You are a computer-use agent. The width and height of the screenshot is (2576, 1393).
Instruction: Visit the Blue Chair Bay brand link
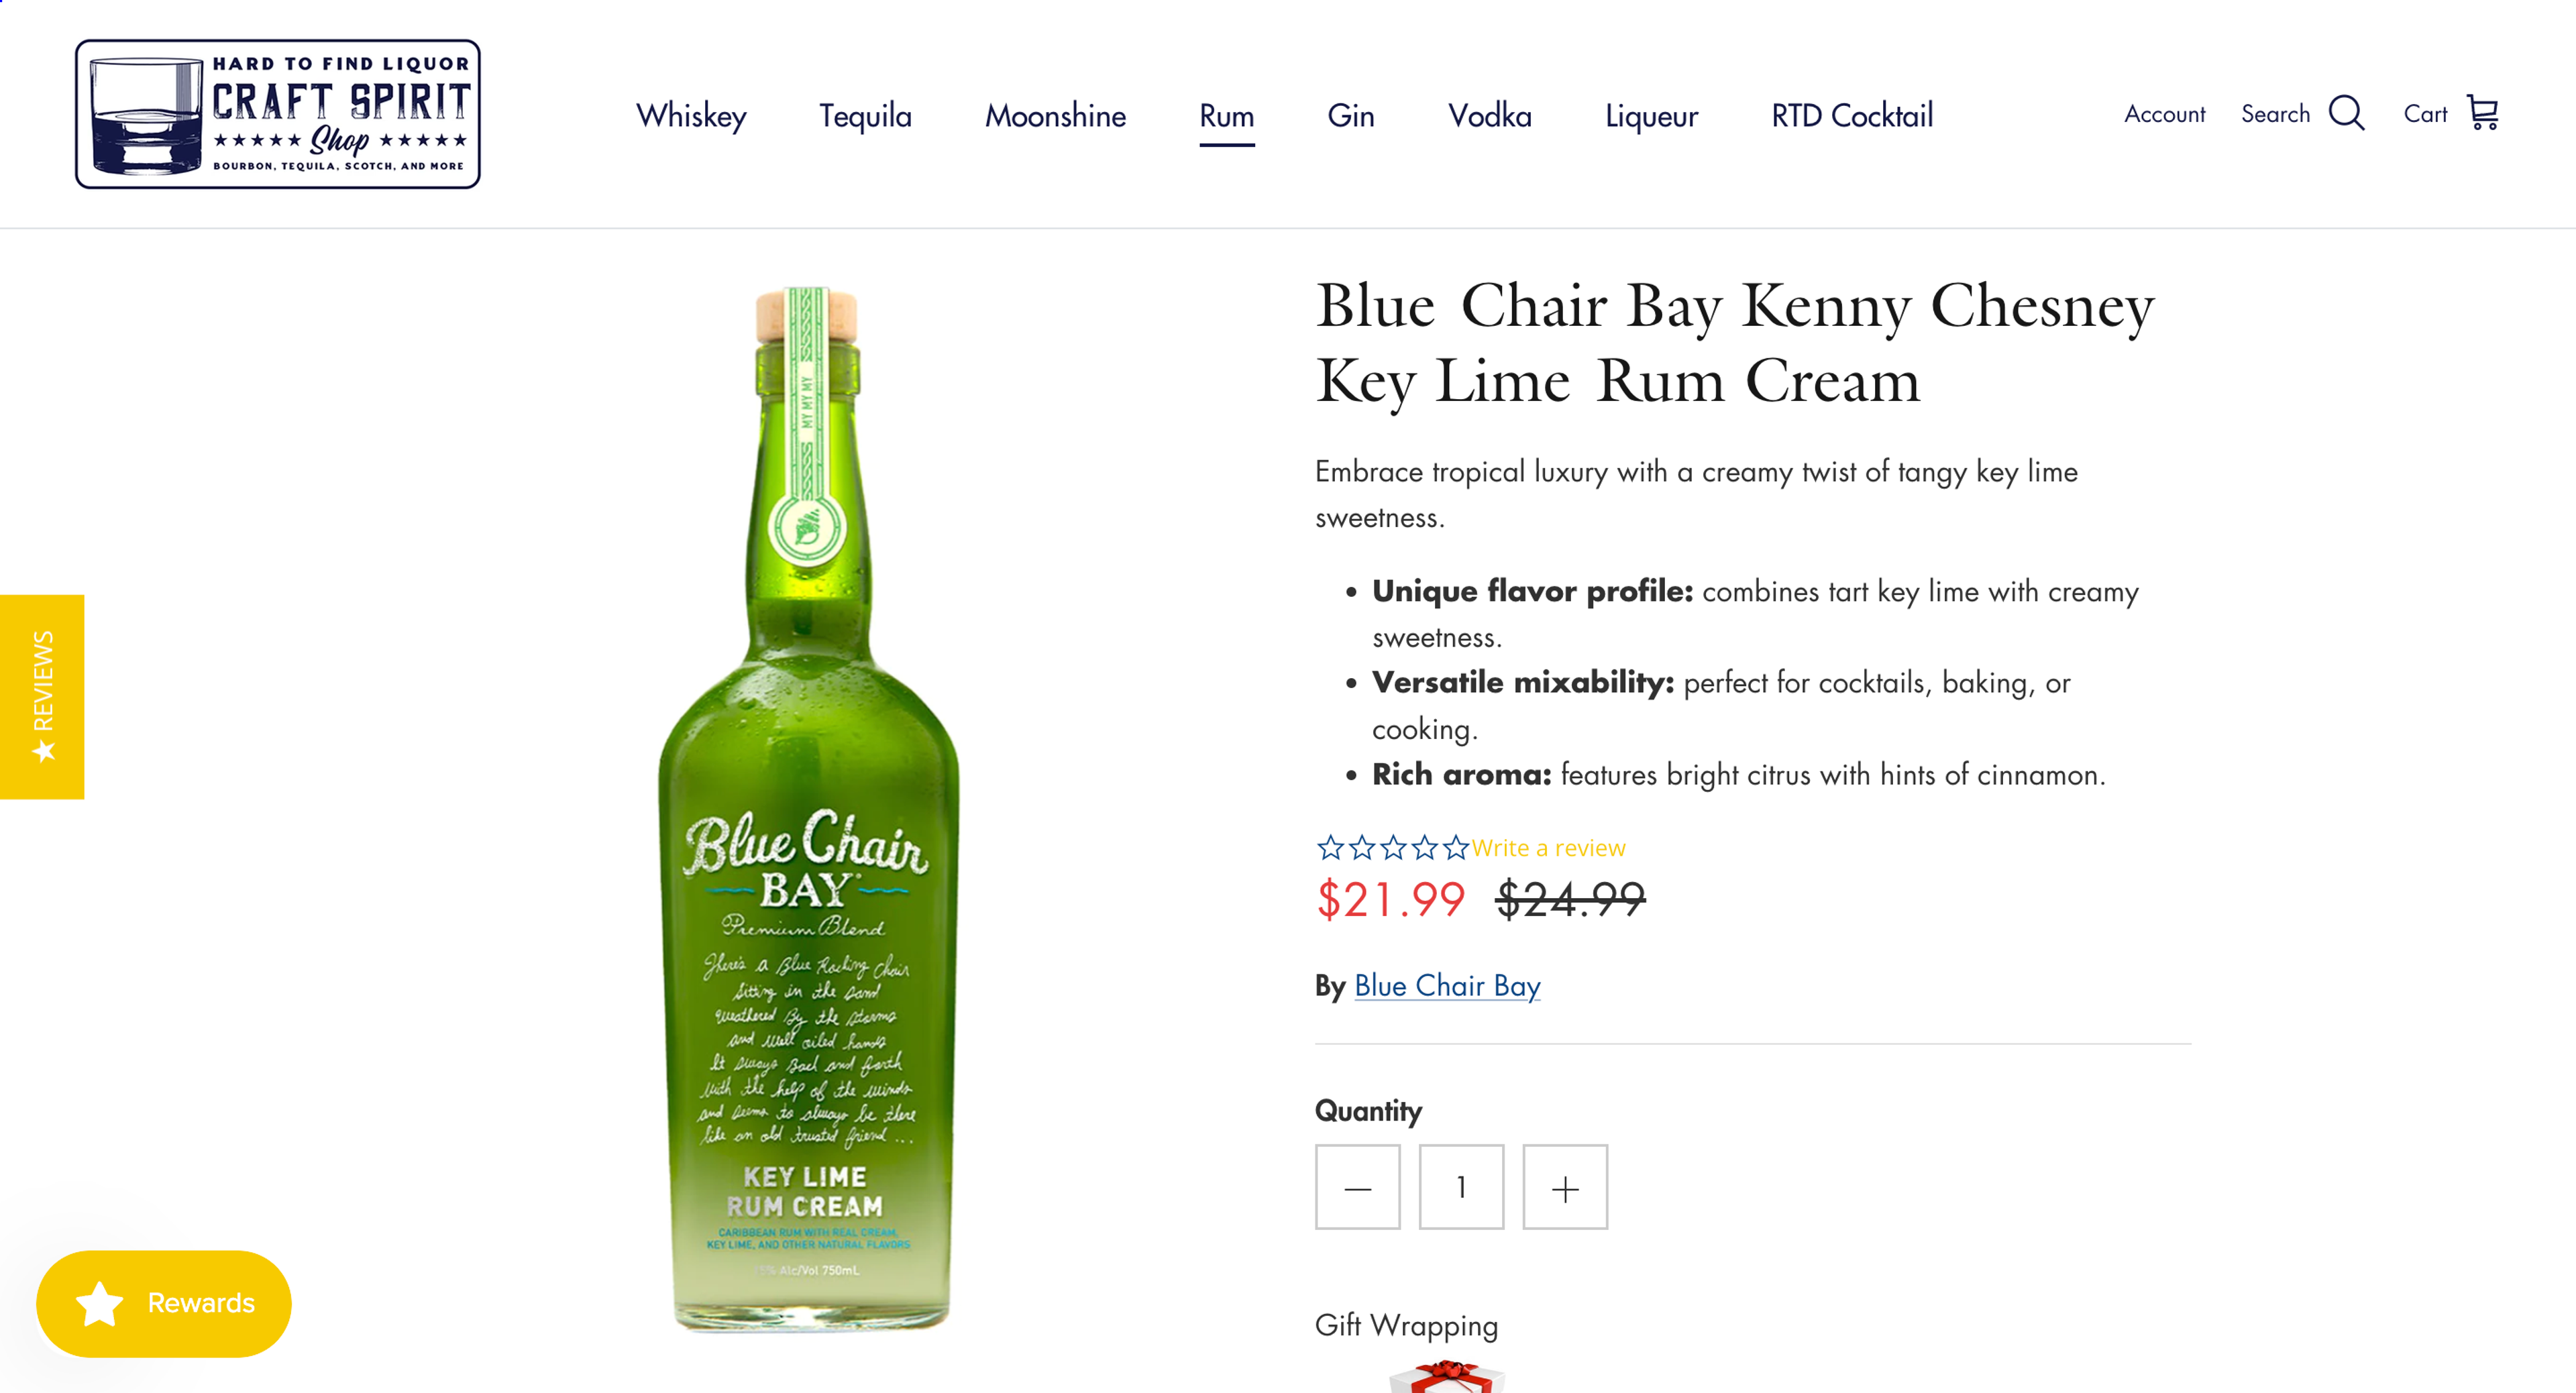1447,987
